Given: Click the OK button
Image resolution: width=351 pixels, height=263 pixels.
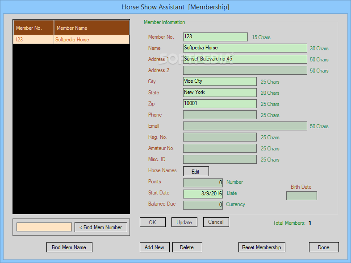Looking at the screenshot, I should pyautogui.click(x=153, y=222).
